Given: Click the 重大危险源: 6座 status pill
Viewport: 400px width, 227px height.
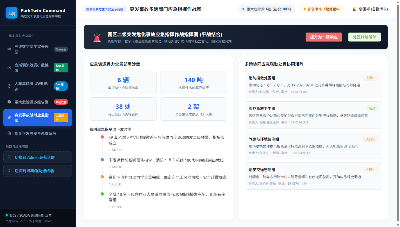Looking at the screenshot, I should pos(267,9).
